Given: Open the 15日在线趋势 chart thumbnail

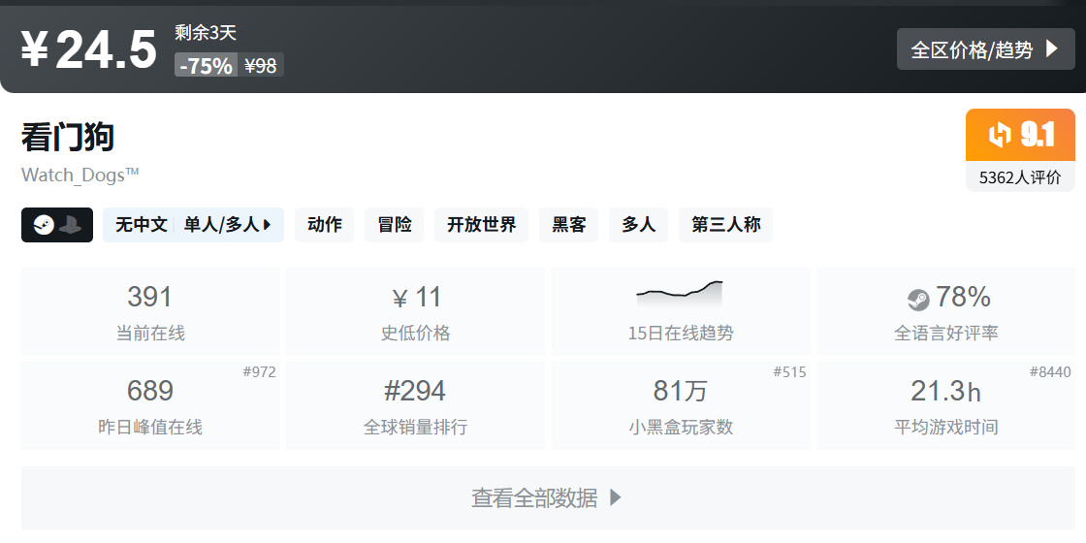Looking at the screenshot, I should coord(680,294).
